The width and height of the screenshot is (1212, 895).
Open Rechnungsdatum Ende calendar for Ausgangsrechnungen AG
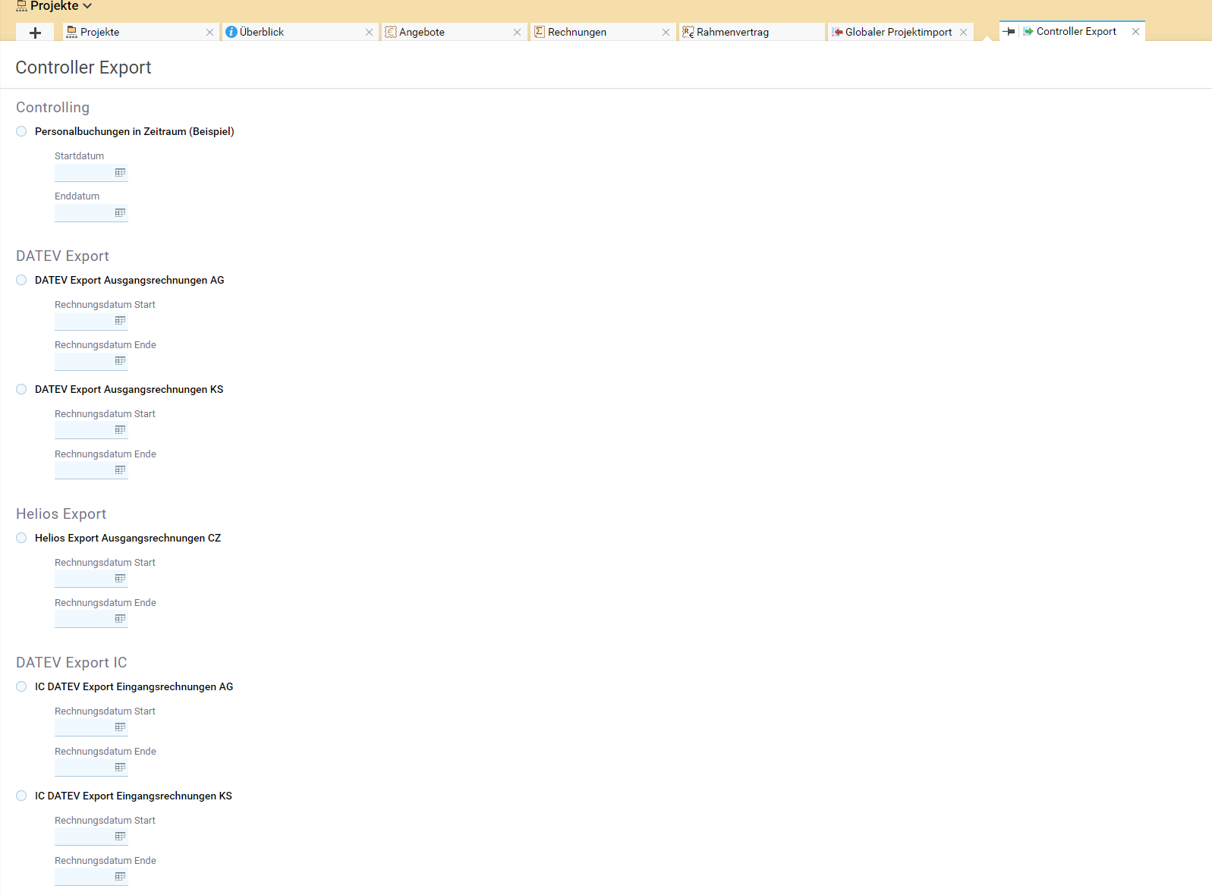pyautogui.click(x=120, y=361)
